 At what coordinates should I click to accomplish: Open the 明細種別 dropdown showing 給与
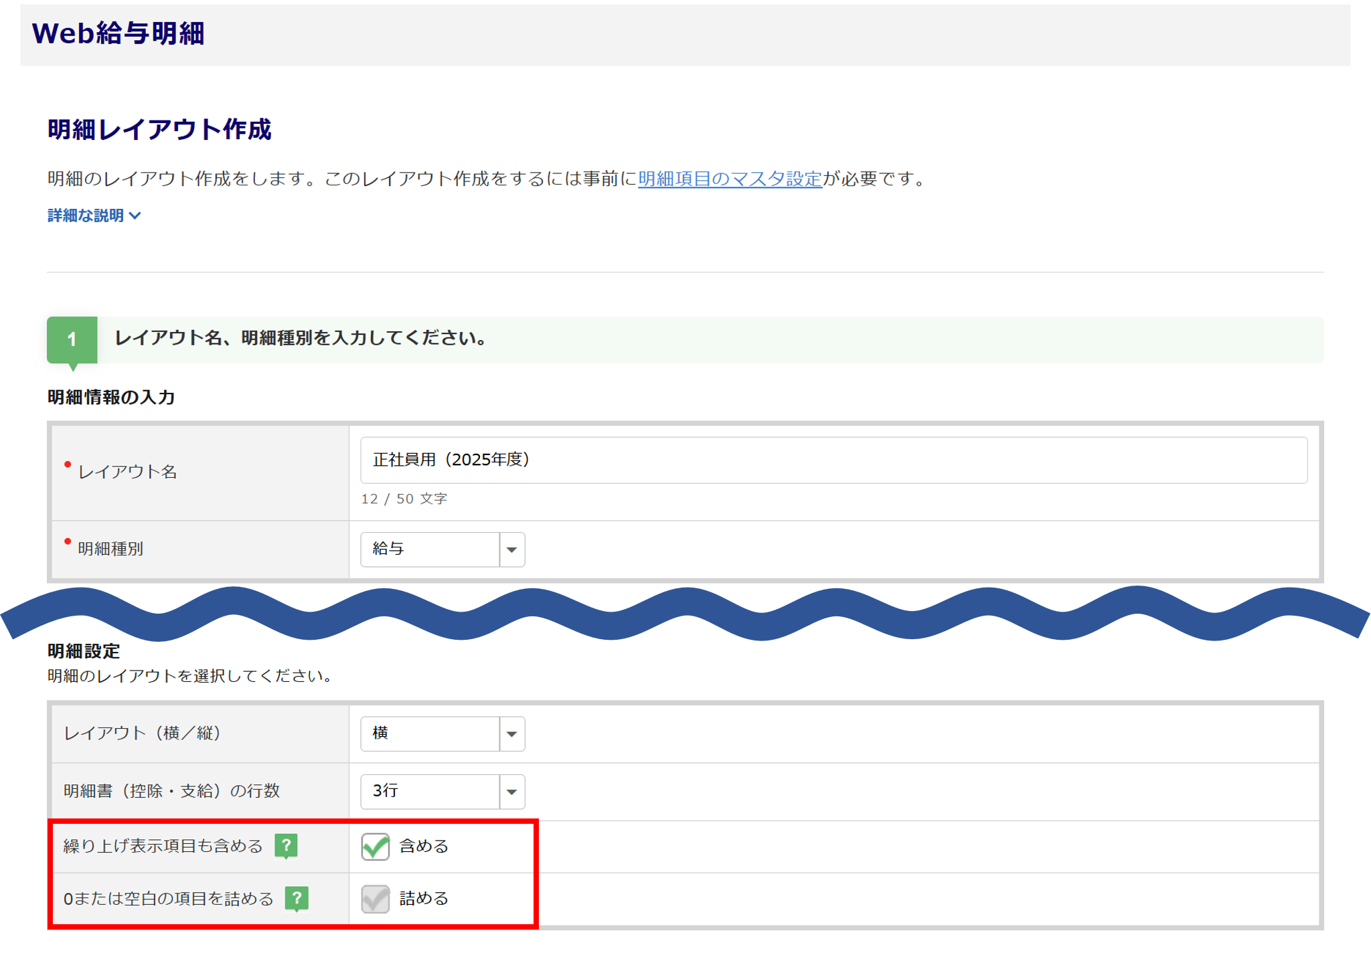point(430,549)
